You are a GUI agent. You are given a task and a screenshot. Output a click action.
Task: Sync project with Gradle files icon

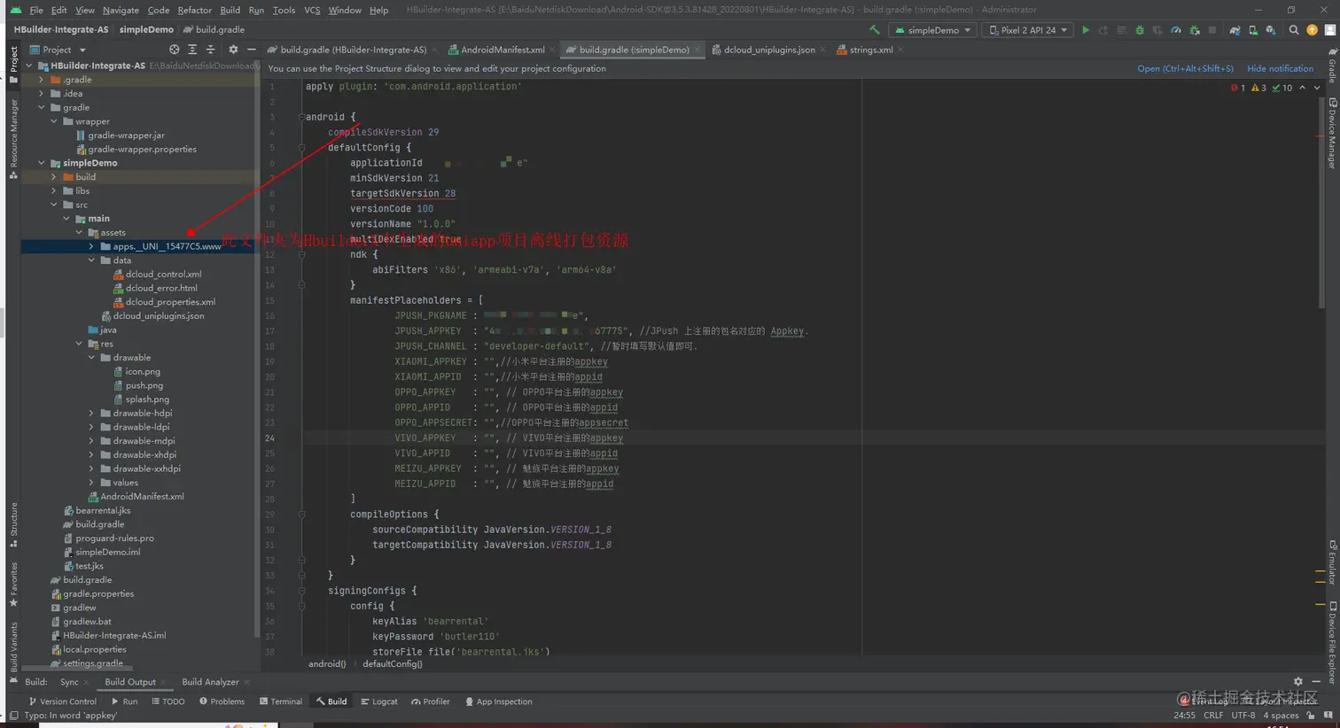pos(1235,30)
